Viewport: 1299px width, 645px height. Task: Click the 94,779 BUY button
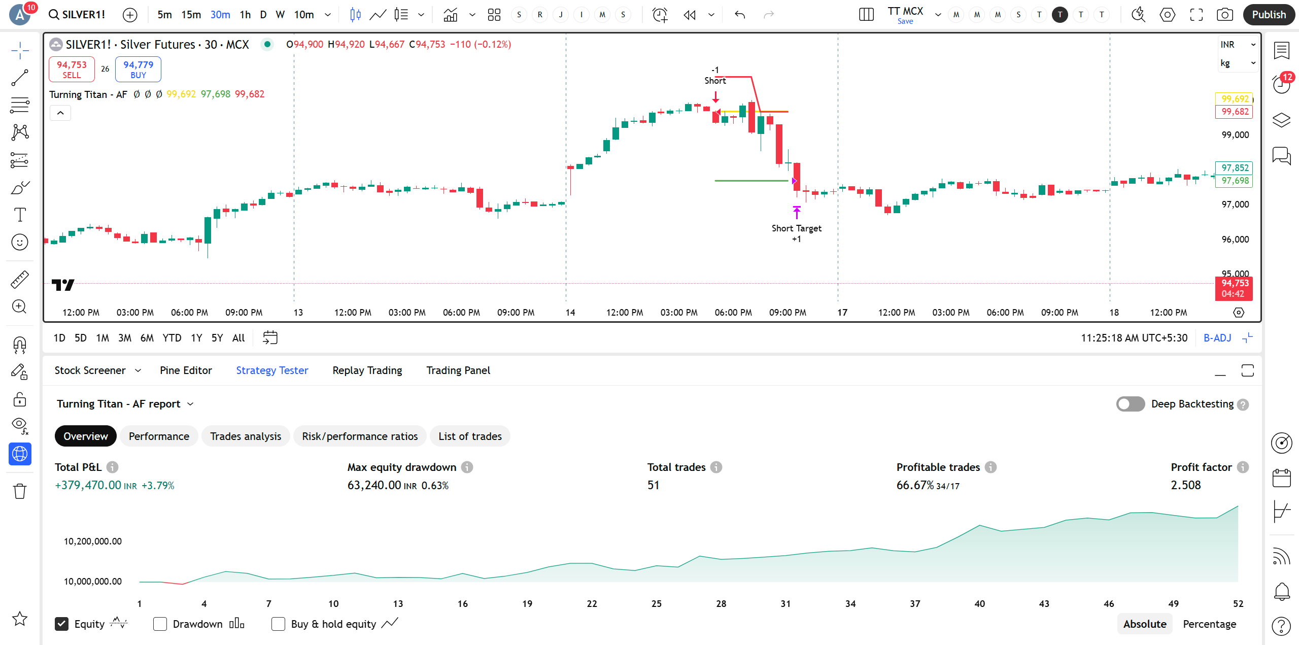click(138, 70)
